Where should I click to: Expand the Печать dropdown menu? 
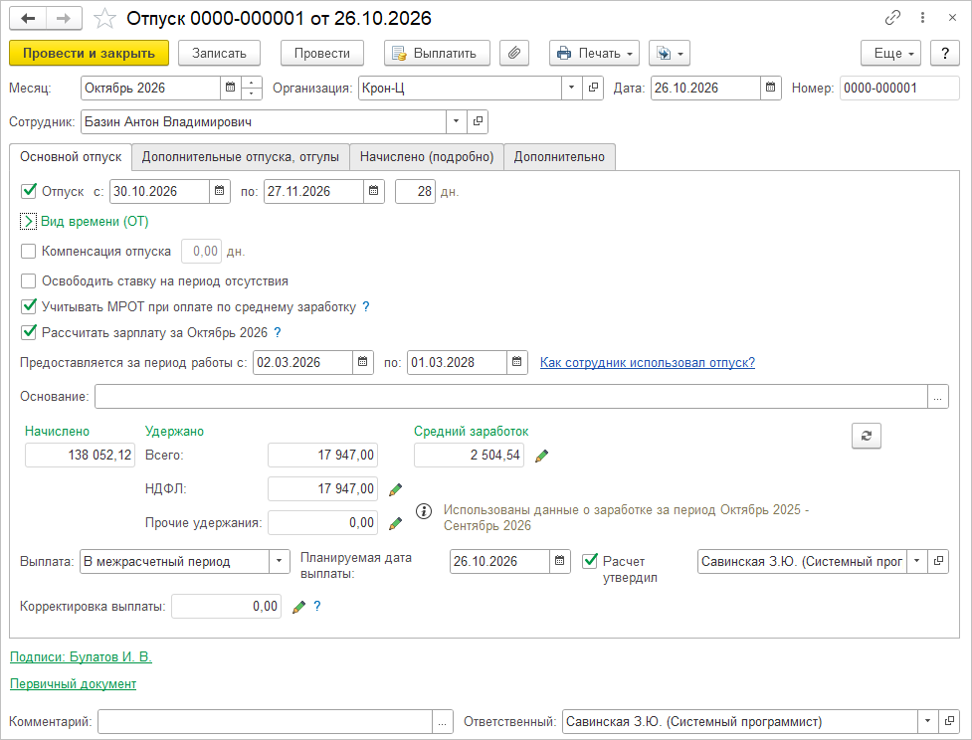tap(594, 54)
